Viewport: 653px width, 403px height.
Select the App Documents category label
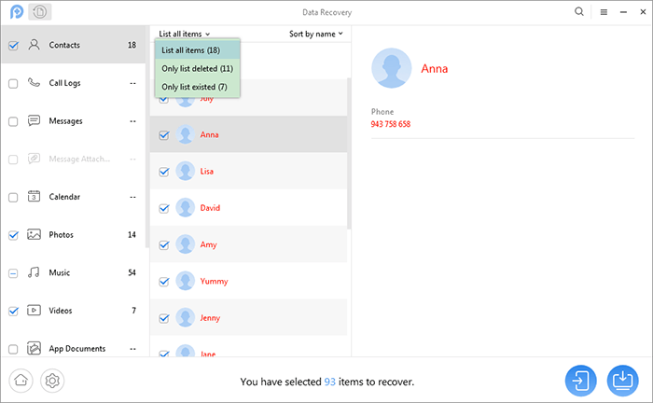coord(77,349)
